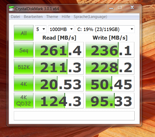Open the Bearbeiten menu
Viewport: 155px width, 137px height.
(x=33, y=17)
